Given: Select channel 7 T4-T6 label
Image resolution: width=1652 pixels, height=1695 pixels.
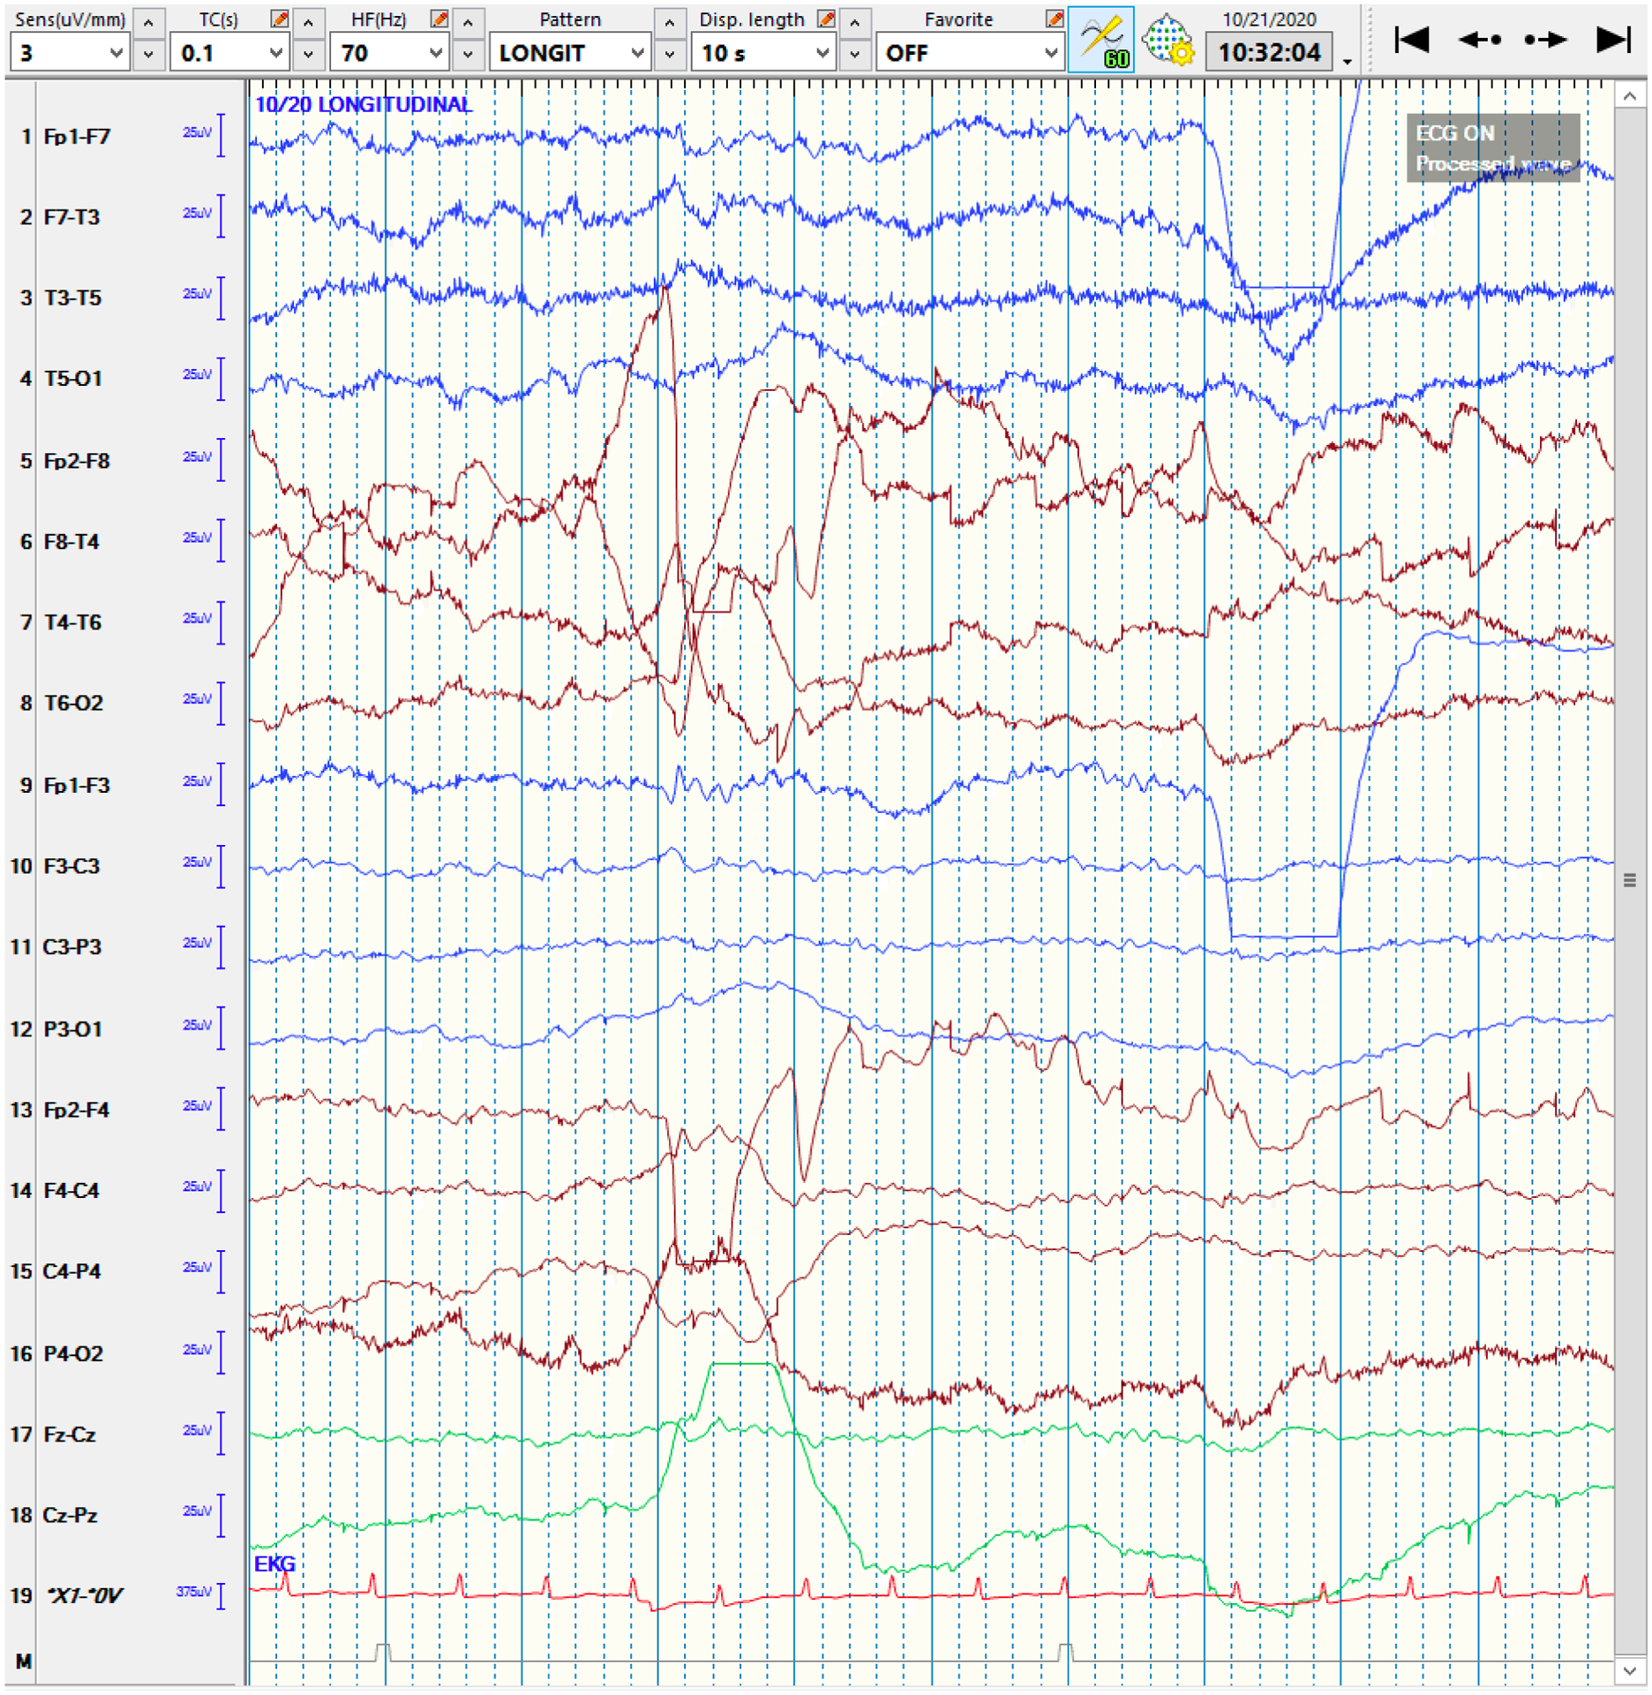Looking at the screenshot, I should [72, 621].
